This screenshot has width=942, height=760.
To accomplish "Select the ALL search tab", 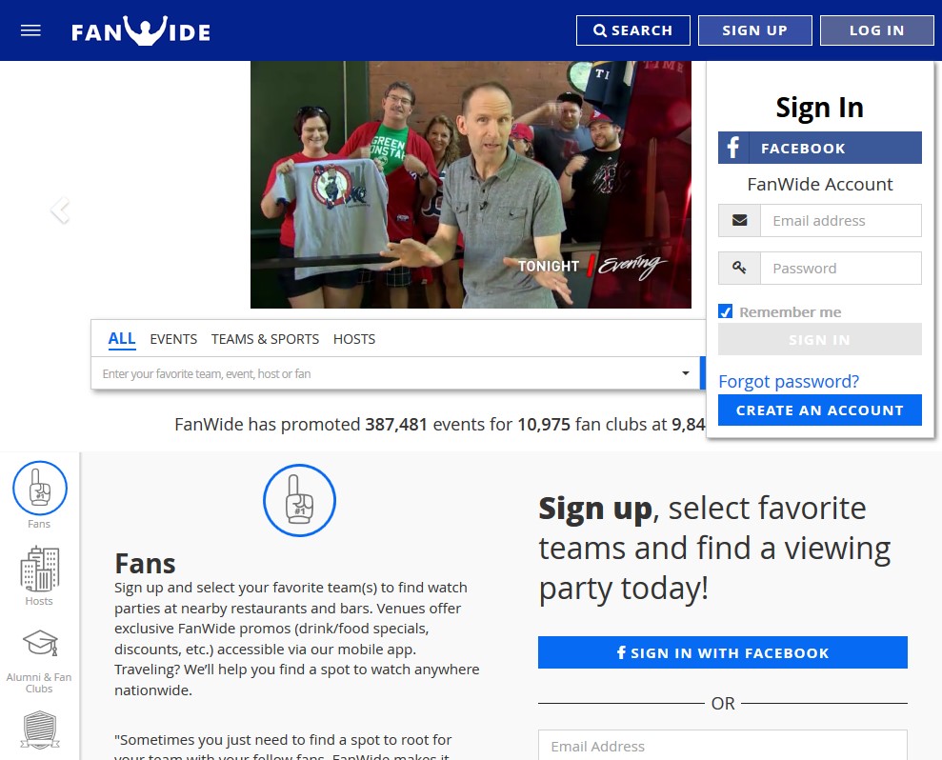I will 122,339.
